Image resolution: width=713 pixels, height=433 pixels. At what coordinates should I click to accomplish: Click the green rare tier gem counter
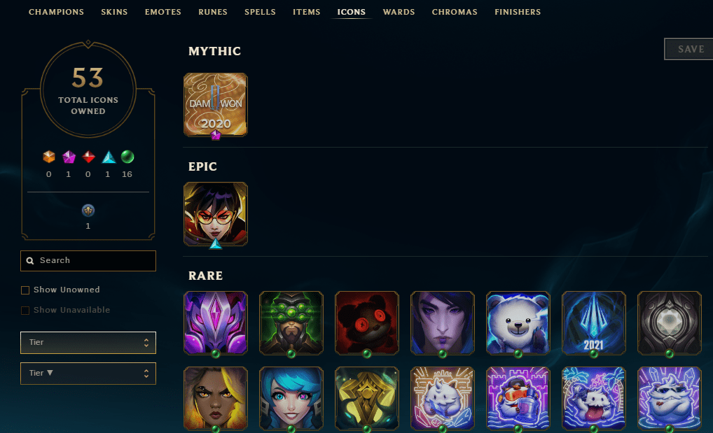point(127,157)
